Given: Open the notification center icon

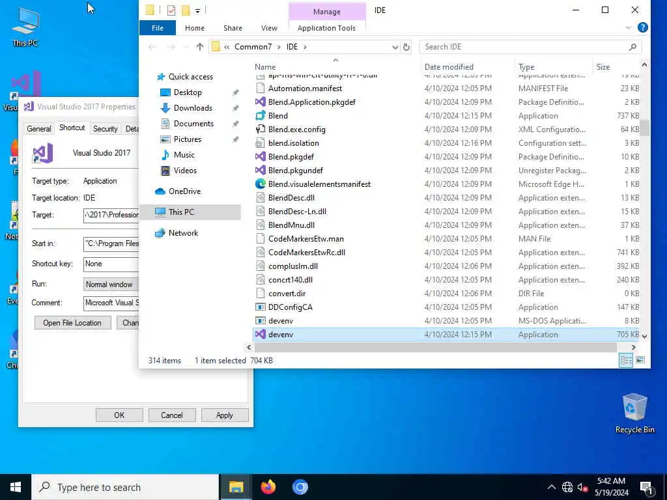Looking at the screenshot, I should tap(646, 488).
